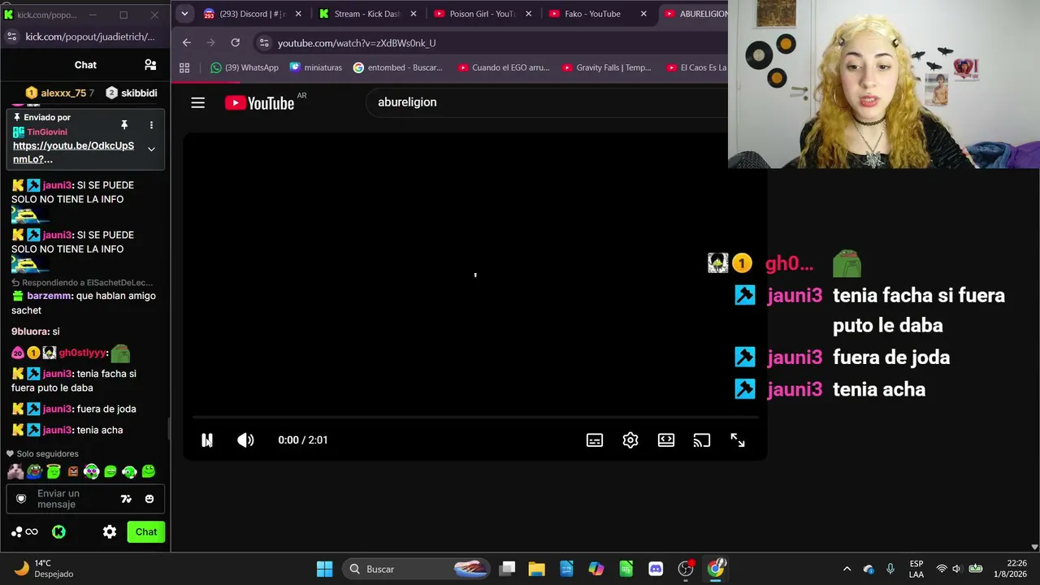This screenshot has height=585, width=1040.
Task: Insert the angry brown block emote
Action: click(x=73, y=471)
